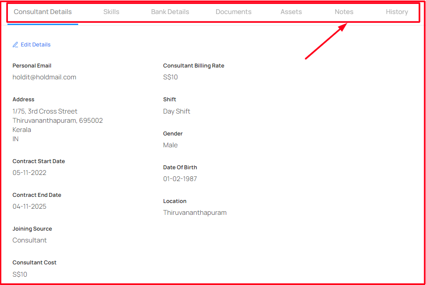Click the pencil edit icon

pos(15,45)
